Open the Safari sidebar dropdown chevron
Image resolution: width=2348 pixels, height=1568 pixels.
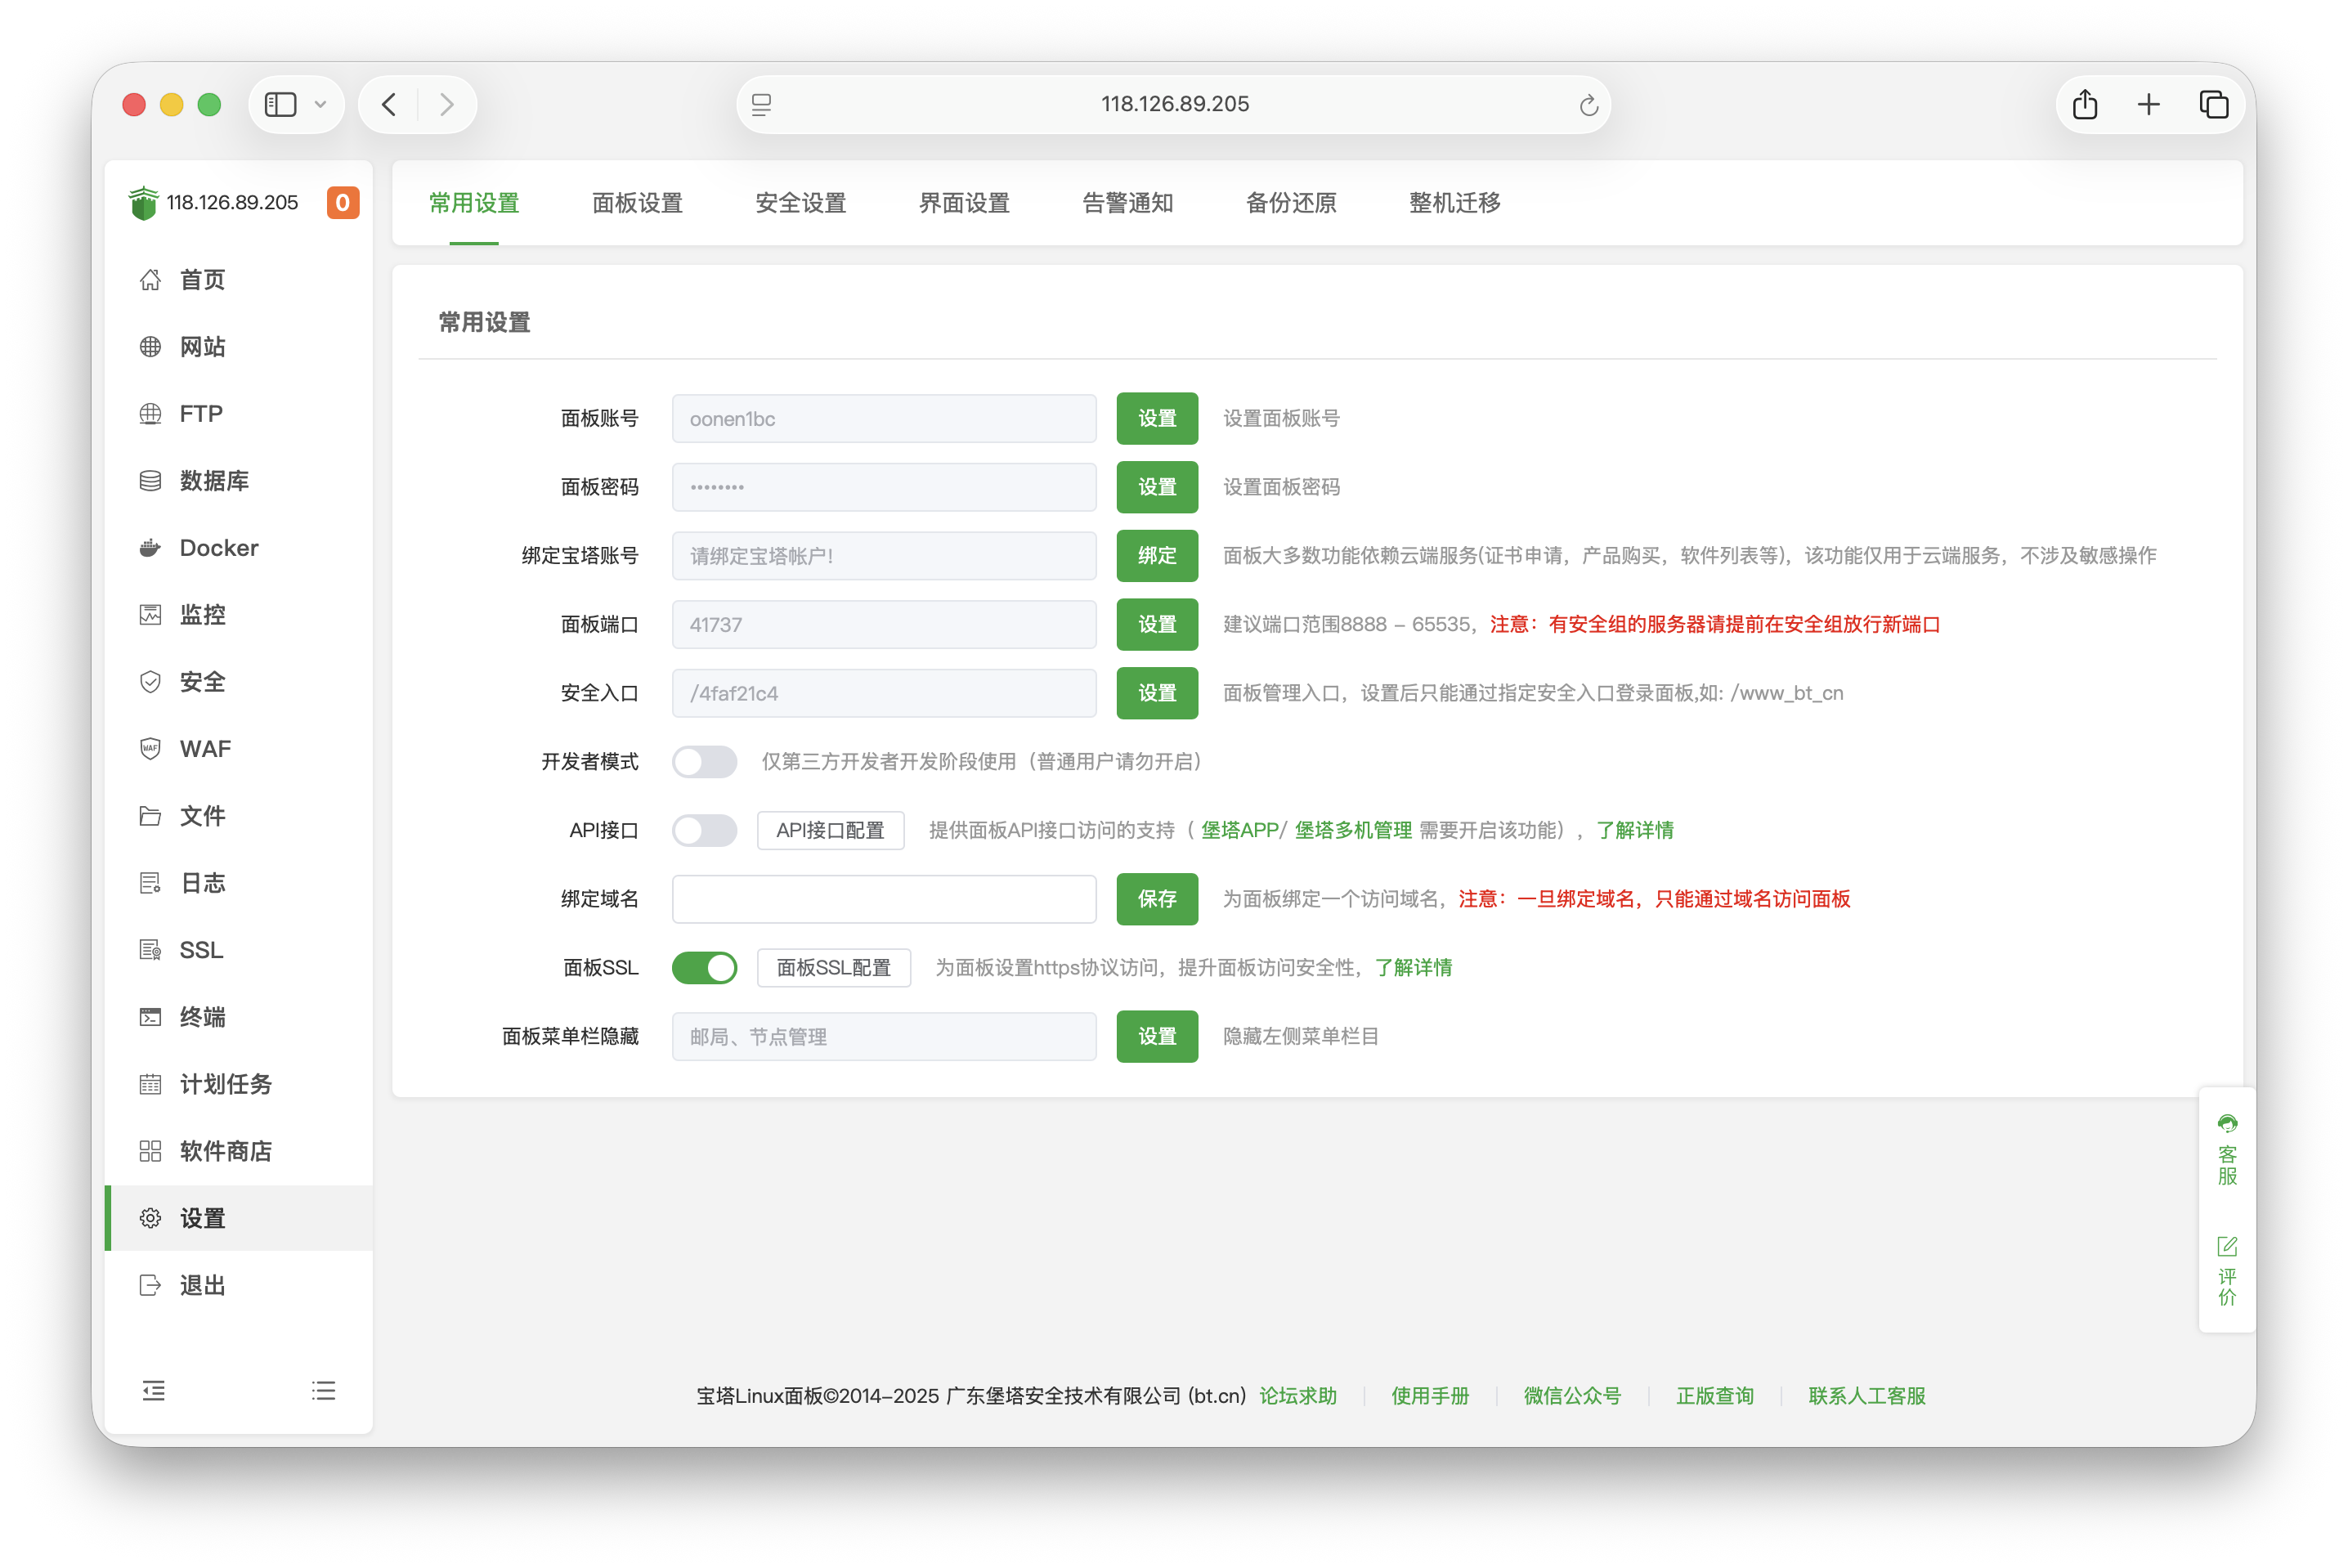pyautogui.click(x=321, y=104)
